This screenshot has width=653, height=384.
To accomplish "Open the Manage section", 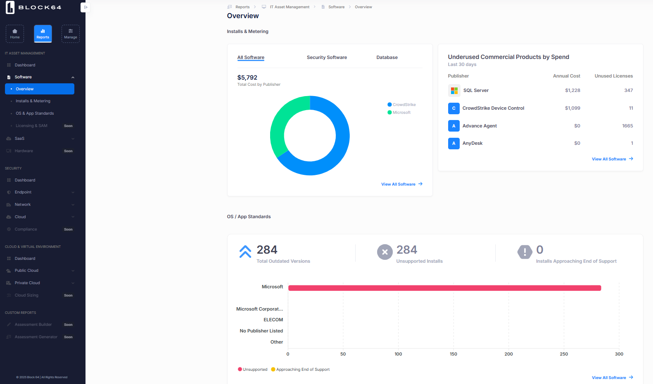I will 71,34.
